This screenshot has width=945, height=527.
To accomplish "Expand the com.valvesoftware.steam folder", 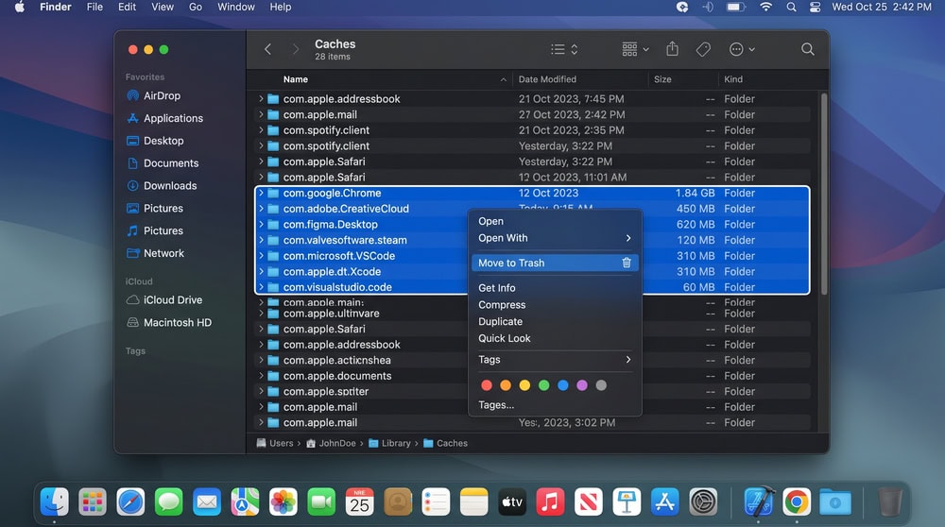I will tap(261, 240).
